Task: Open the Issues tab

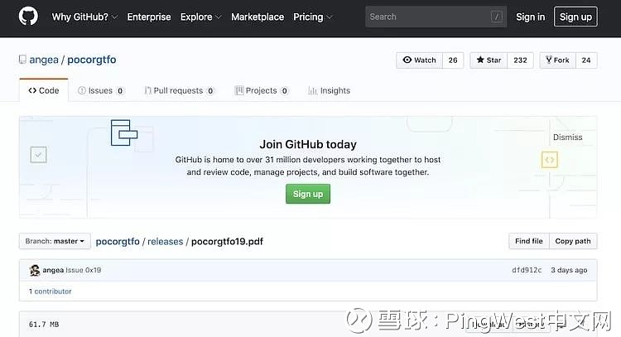Action: click(x=100, y=91)
